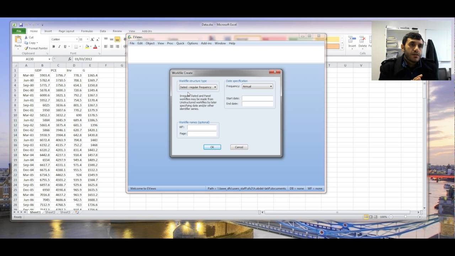Screen dimensions: 455x256
Task: Switch to Normal view in Excel status bar
Action: 366,217
